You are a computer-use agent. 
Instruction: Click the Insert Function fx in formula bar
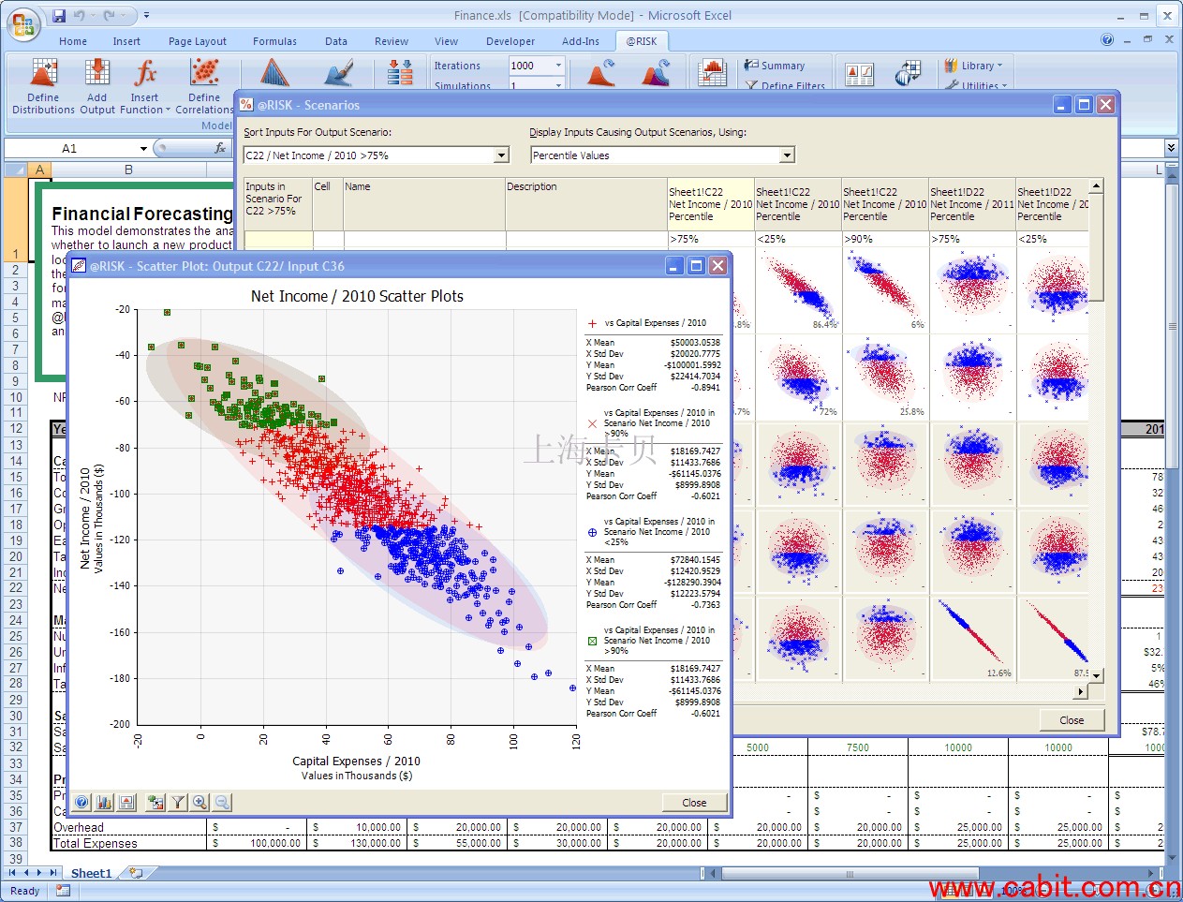click(x=220, y=148)
